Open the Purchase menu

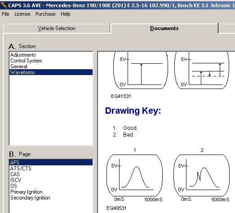[x=45, y=14]
